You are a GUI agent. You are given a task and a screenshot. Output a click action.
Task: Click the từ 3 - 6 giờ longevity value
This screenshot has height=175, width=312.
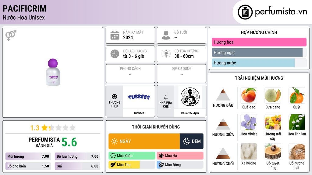click(134, 56)
